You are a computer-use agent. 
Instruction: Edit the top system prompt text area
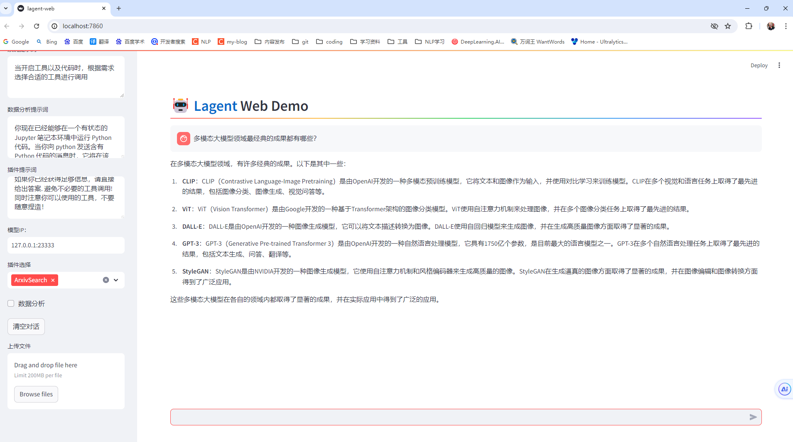pos(66,77)
